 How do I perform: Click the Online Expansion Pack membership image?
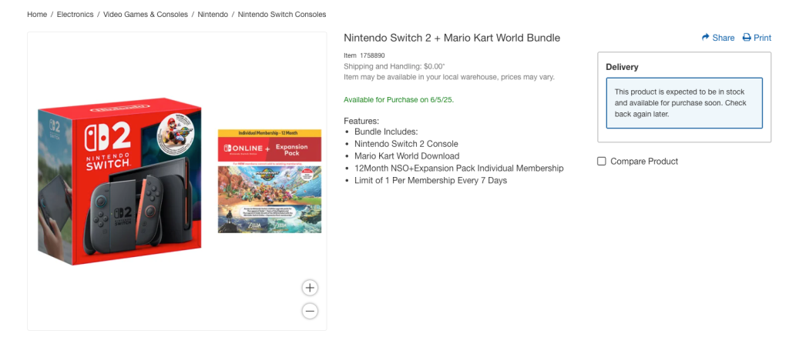270,145
